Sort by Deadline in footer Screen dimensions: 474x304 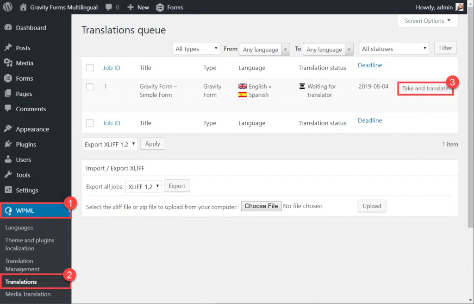(370, 120)
